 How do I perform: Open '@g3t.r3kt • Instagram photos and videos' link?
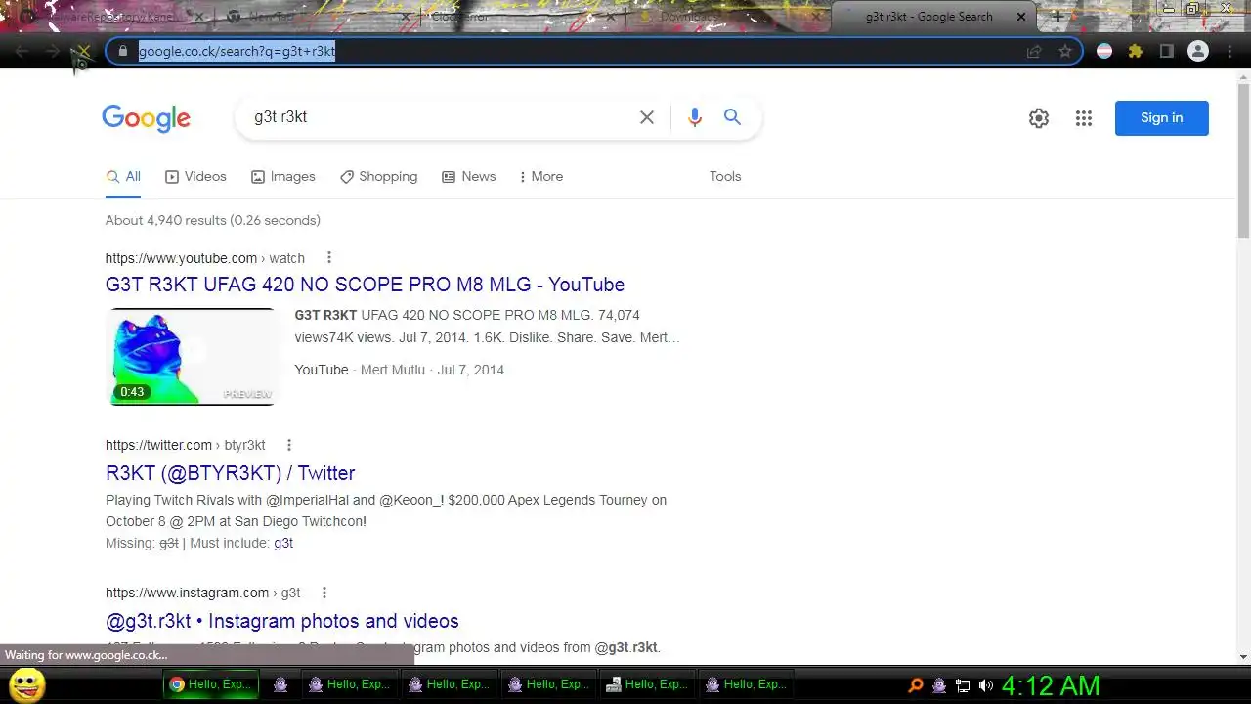click(282, 621)
